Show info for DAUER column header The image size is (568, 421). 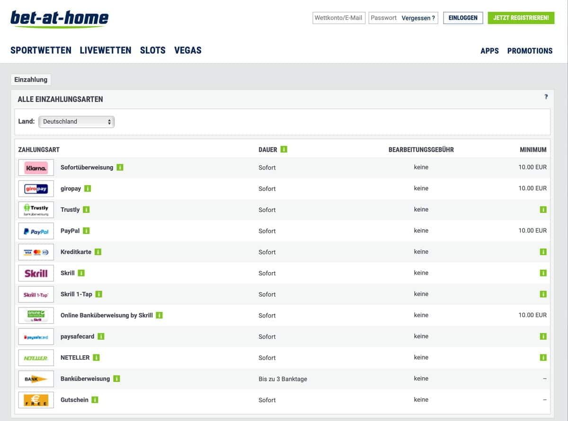click(x=284, y=149)
